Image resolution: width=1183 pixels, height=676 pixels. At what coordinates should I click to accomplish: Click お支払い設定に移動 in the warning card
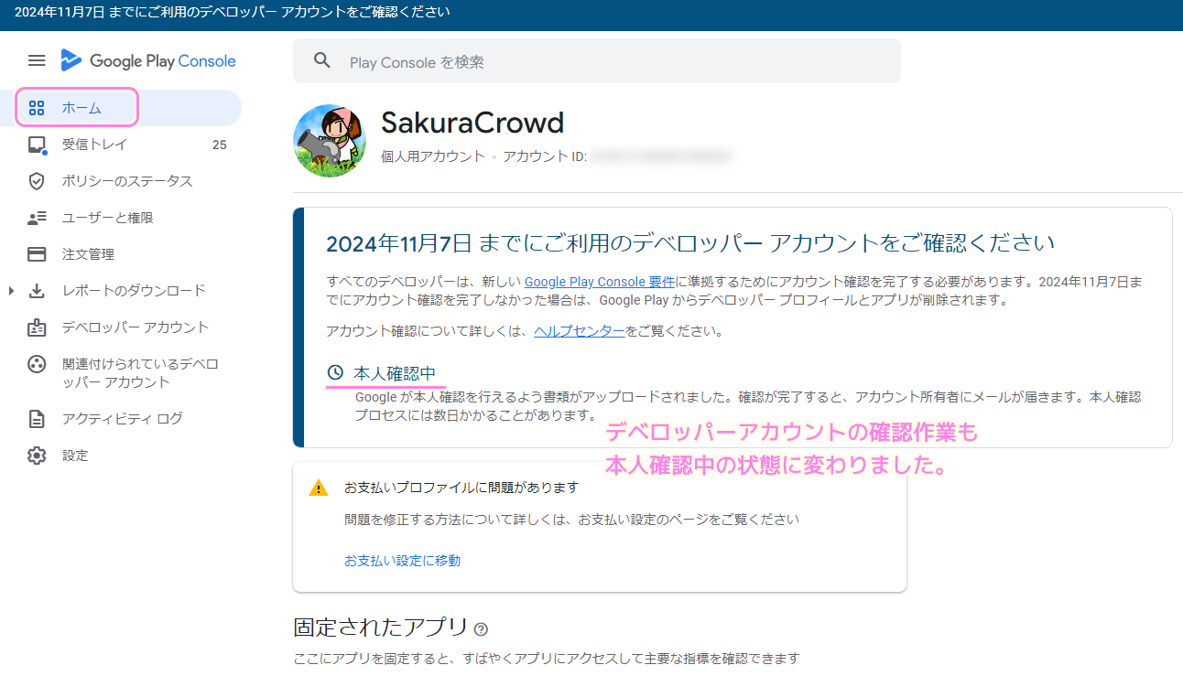403,560
